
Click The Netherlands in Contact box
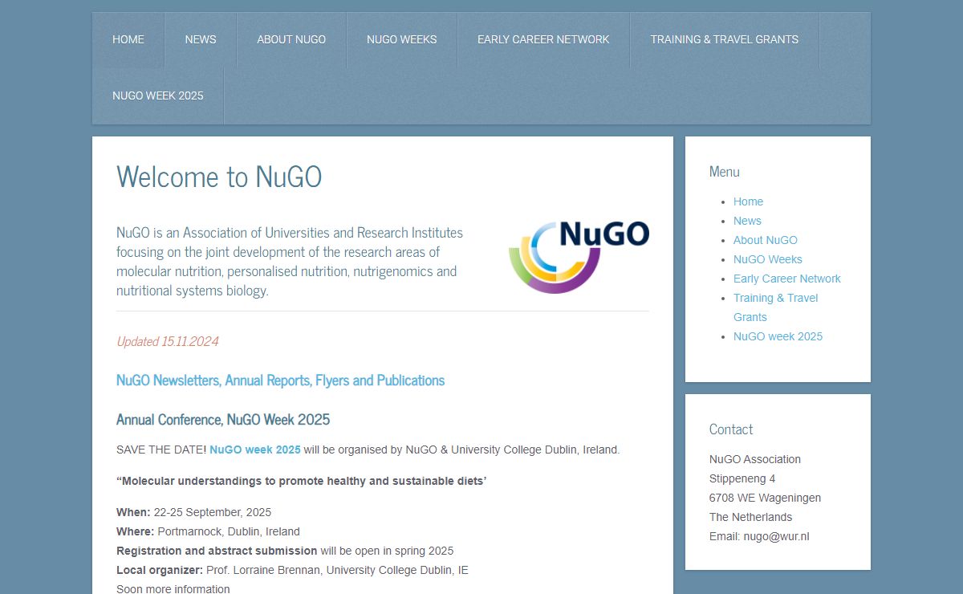click(x=750, y=517)
